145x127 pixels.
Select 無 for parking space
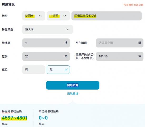pyautogui.click(x=58, y=70)
